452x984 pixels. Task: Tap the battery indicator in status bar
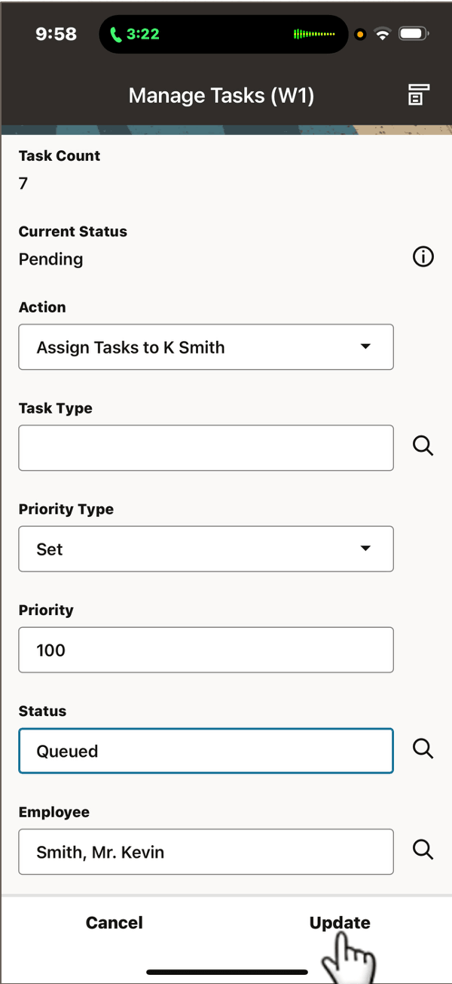click(x=411, y=33)
